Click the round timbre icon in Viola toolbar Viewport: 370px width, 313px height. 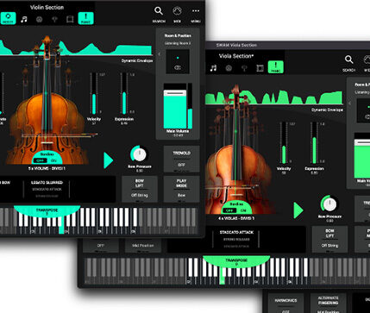point(229,68)
